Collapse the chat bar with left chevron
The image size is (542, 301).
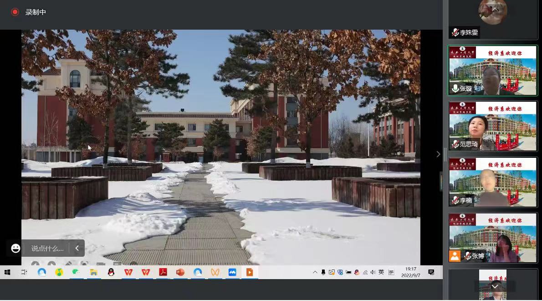click(77, 248)
